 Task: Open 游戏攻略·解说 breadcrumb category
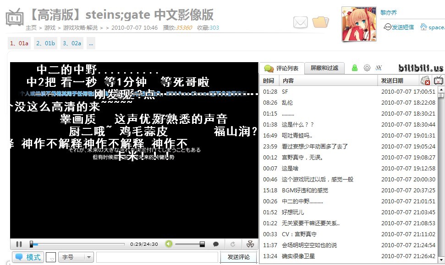click(x=80, y=28)
